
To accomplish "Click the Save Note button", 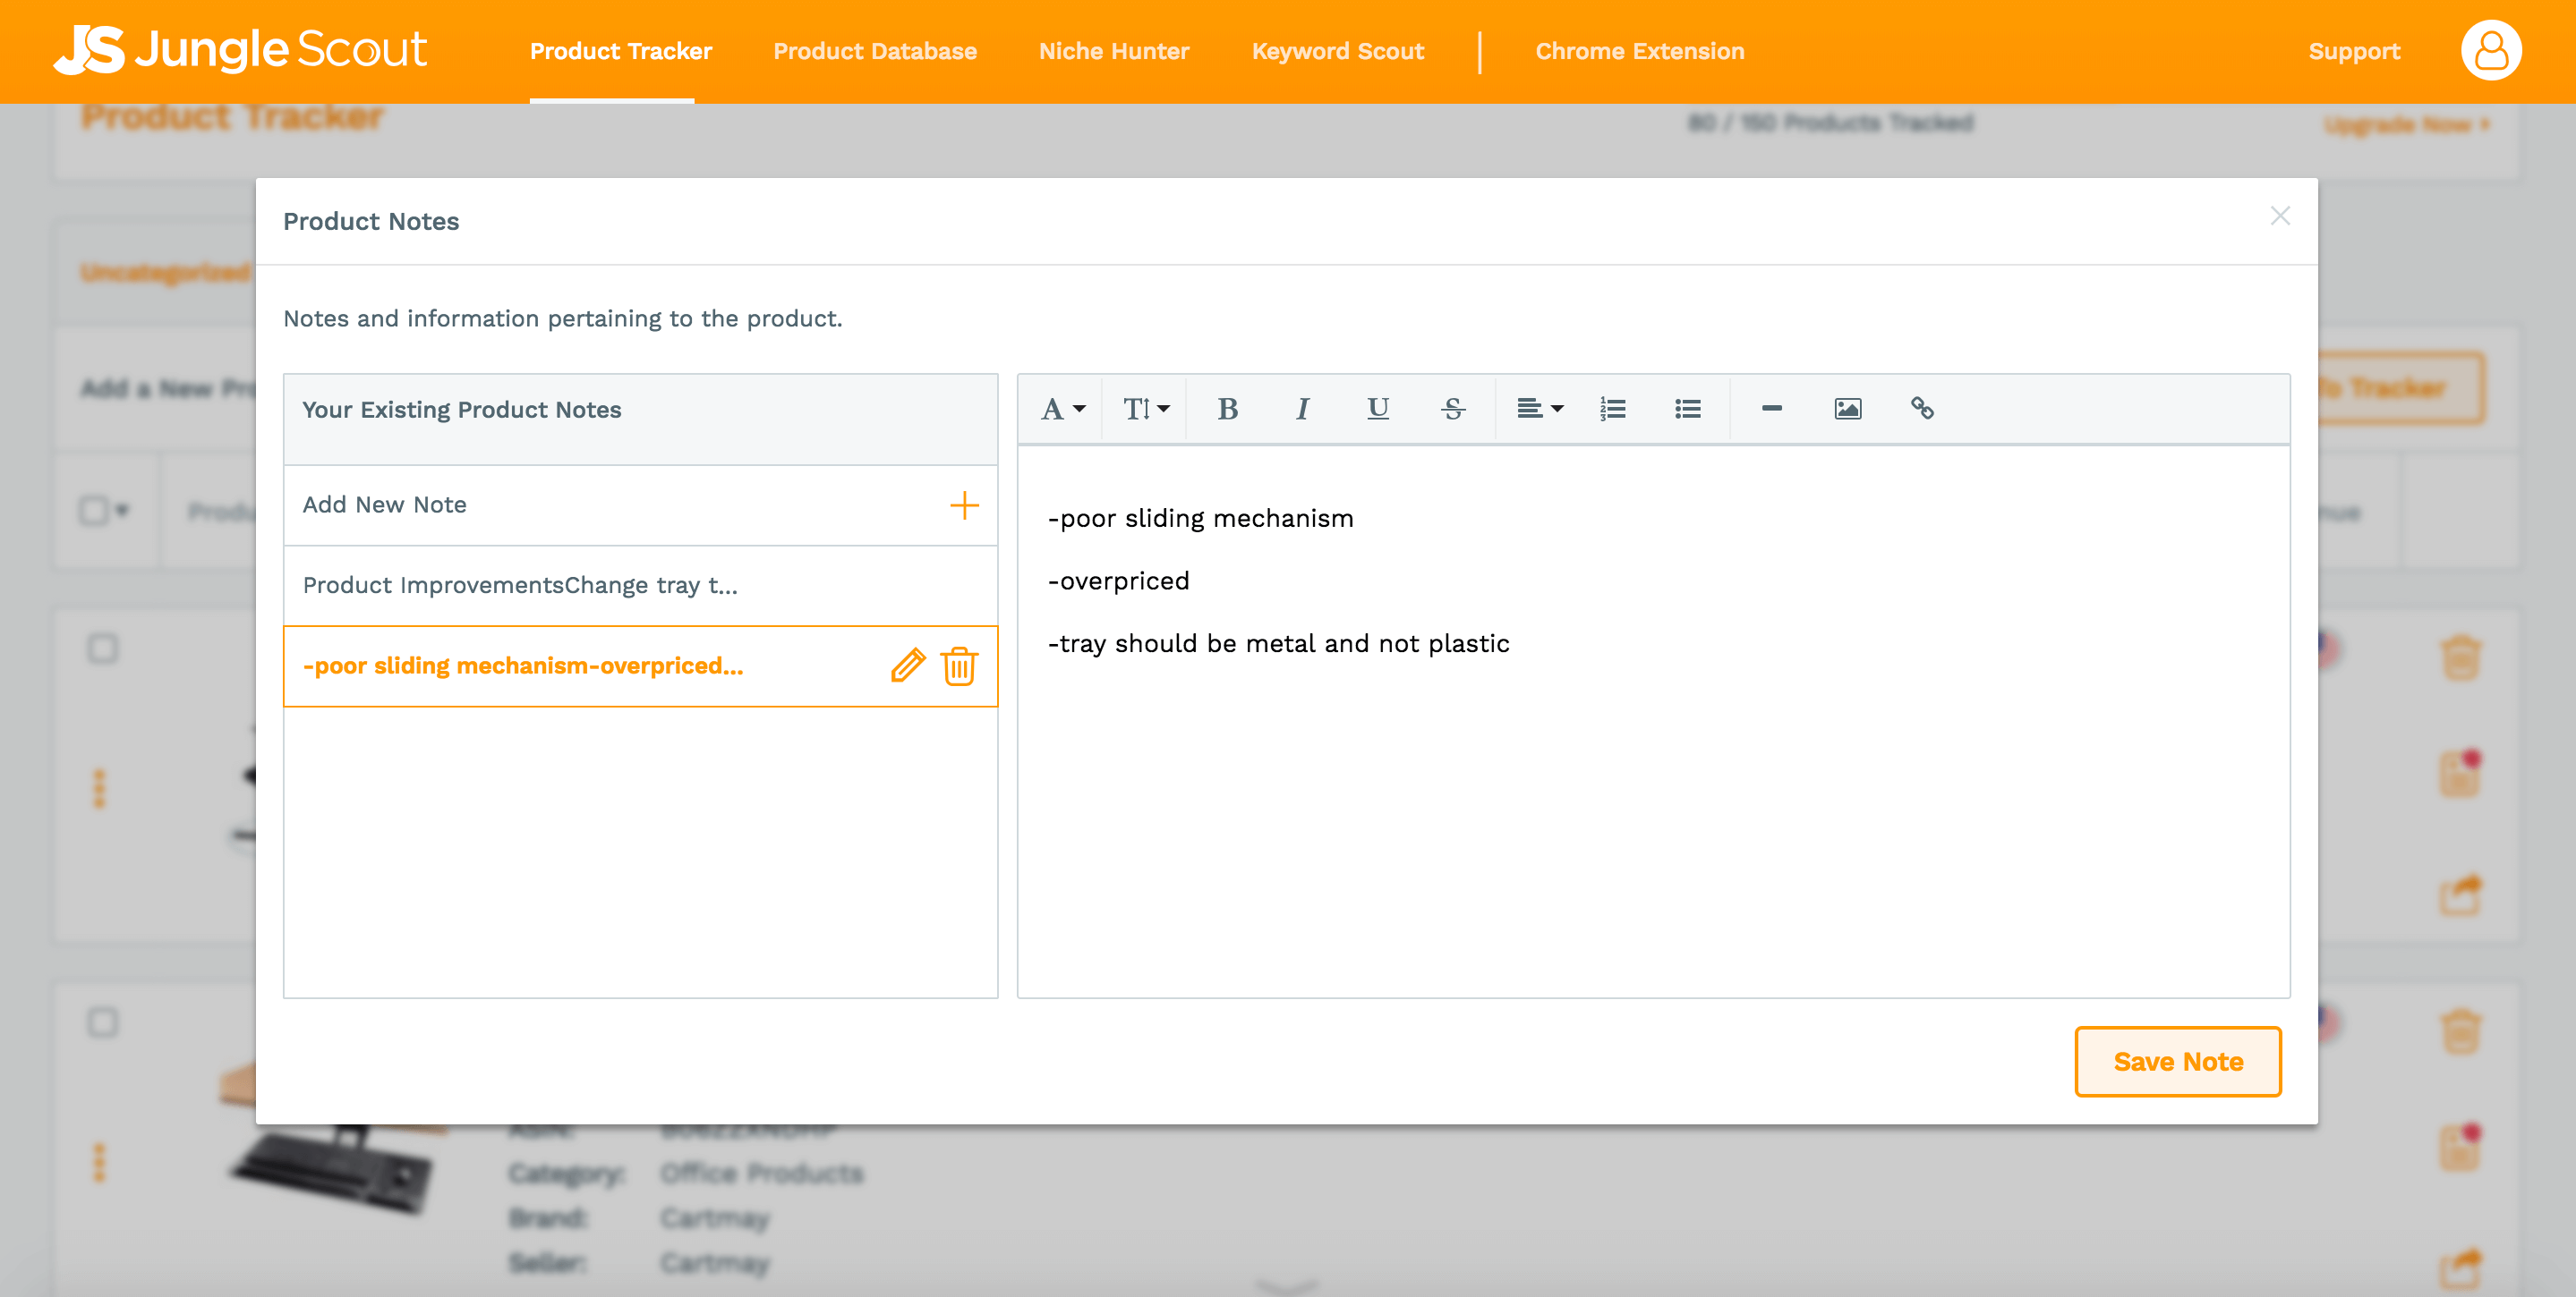I will [2177, 1061].
